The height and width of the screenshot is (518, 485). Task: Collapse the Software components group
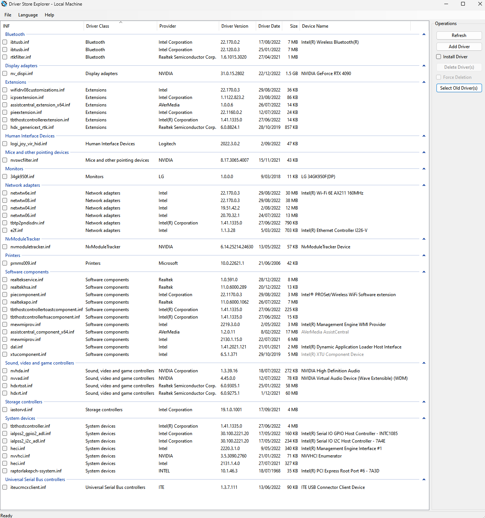[424, 272]
